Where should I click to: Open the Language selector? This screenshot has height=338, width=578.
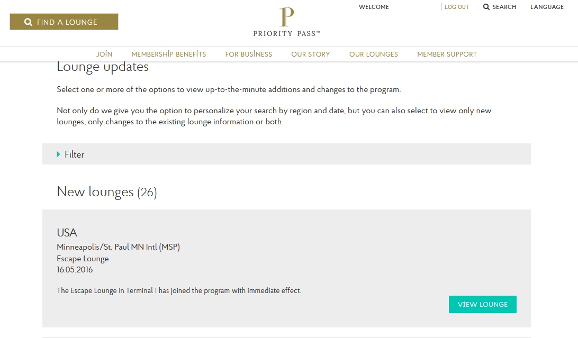[x=547, y=7]
